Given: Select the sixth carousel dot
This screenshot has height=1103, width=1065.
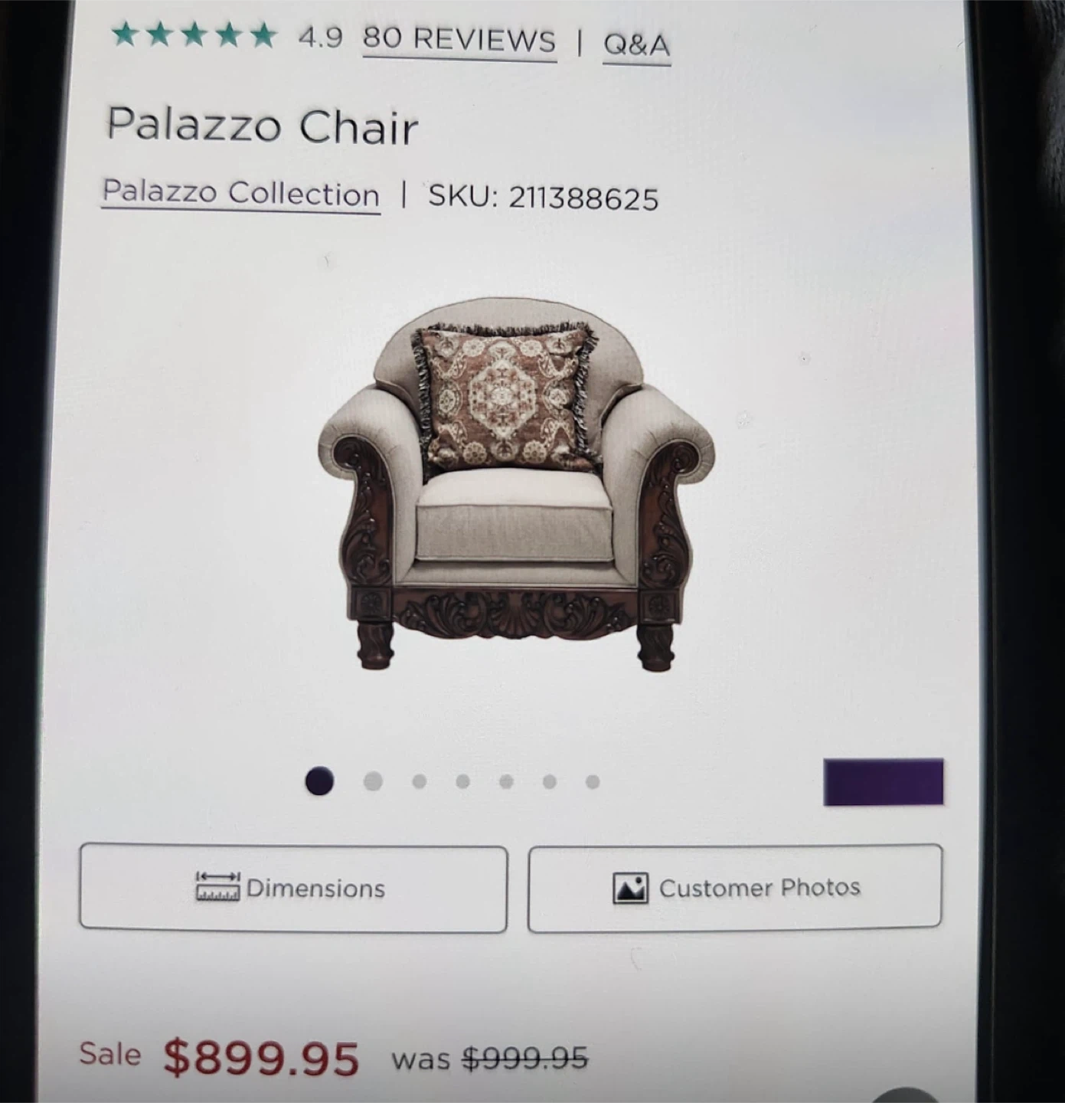Looking at the screenshot, I should [549, 781].
